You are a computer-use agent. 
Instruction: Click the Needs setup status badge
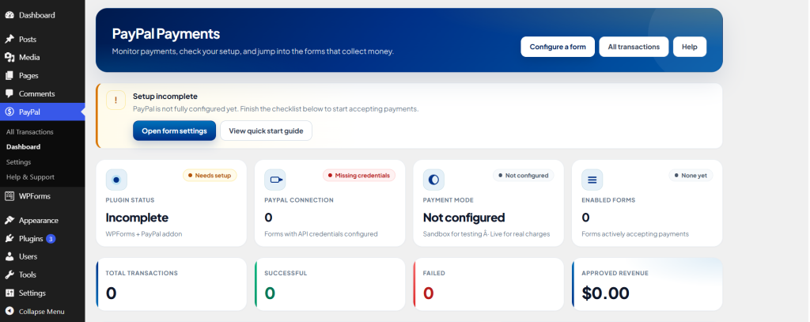(210, 175)
